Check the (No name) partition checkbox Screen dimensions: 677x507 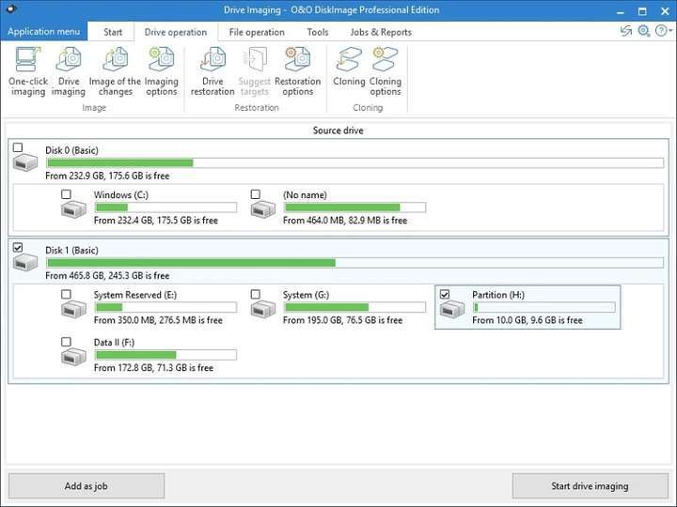[x=256, y=194]
